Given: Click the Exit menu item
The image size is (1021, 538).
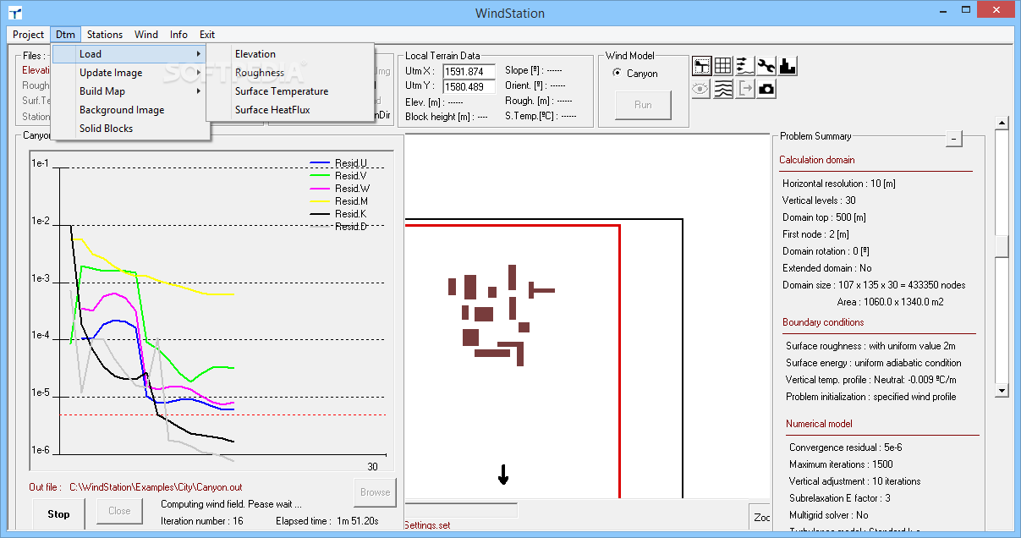Looking at the screenshot, I should (207, 35).
